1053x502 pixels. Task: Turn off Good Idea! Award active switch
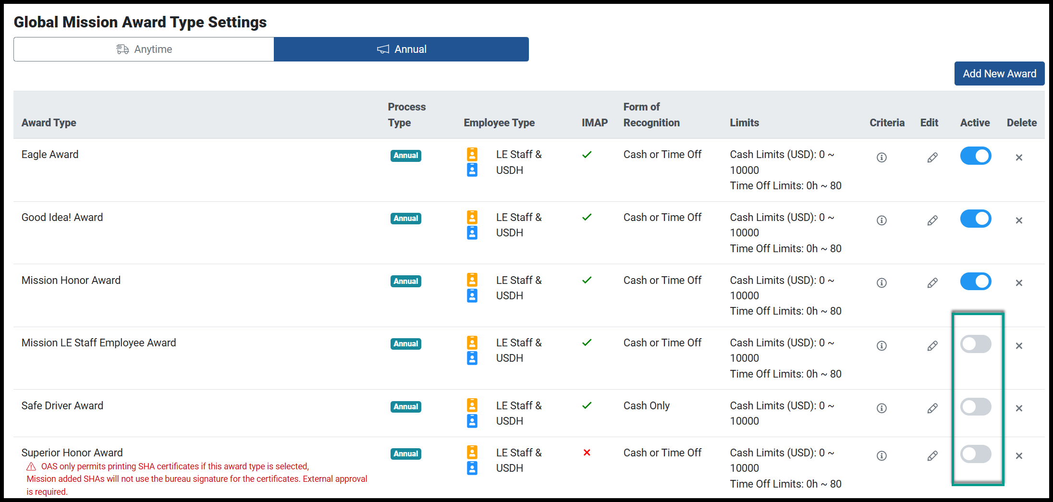click(x=976, y=219)
